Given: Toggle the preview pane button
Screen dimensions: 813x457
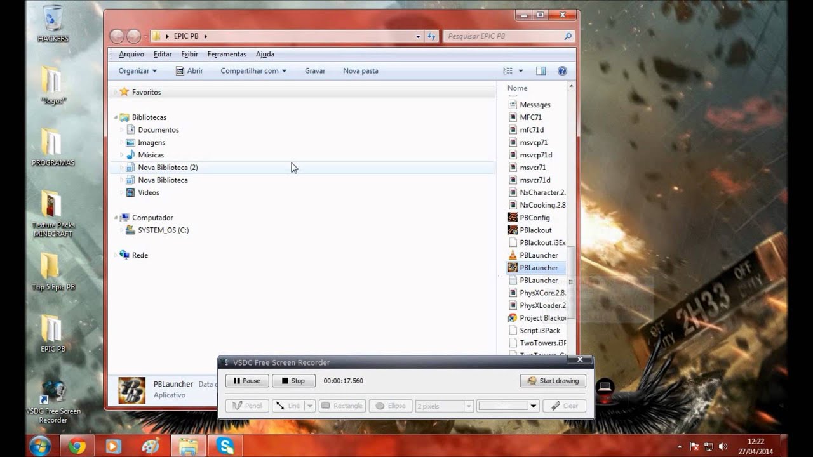Looking at the screenshot, I should click(x=541, y=71).
